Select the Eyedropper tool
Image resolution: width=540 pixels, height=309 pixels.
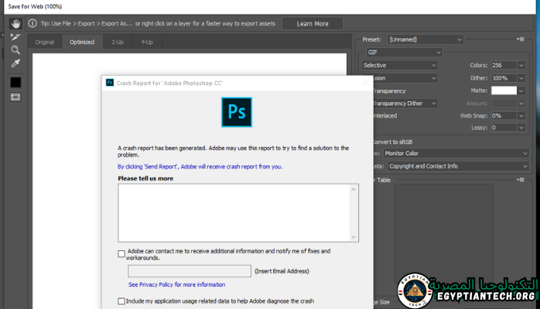tap(15, 63)
